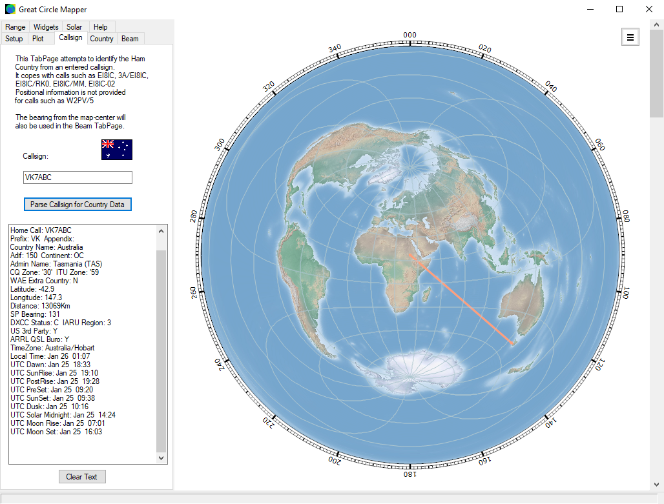Click the 060 bearing label on compass ring
This screenshot has height=504, width=664.
[x=600, y=145]
